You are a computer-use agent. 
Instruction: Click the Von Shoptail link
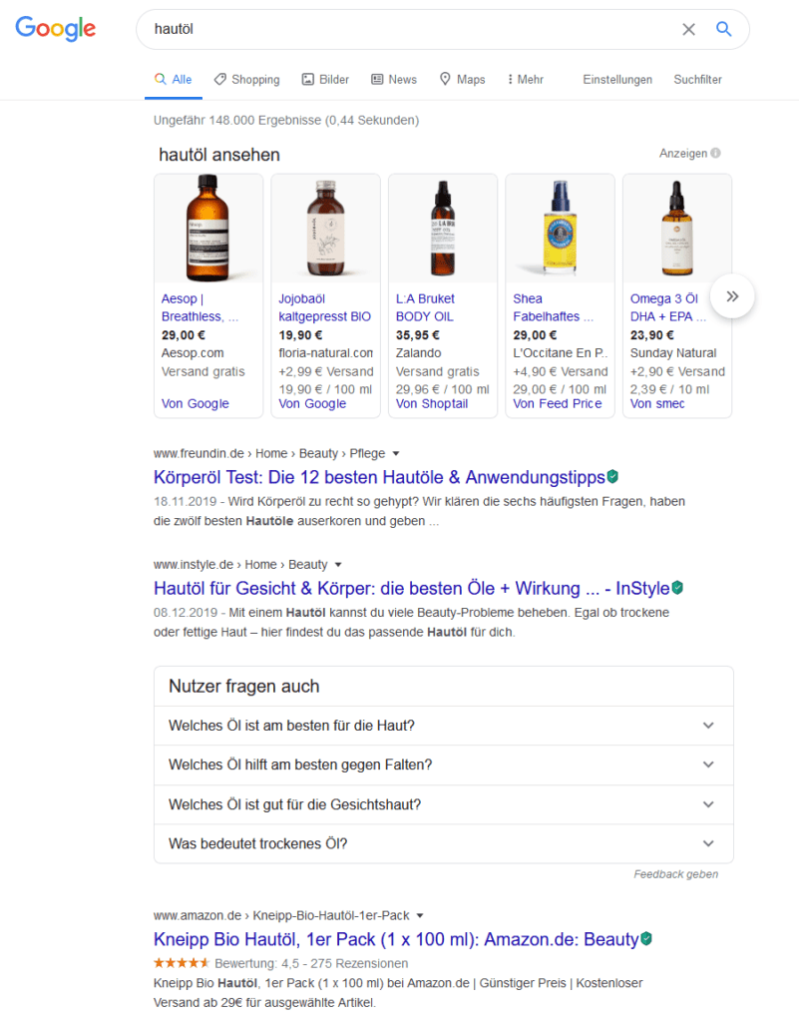[x=432, y=403]
